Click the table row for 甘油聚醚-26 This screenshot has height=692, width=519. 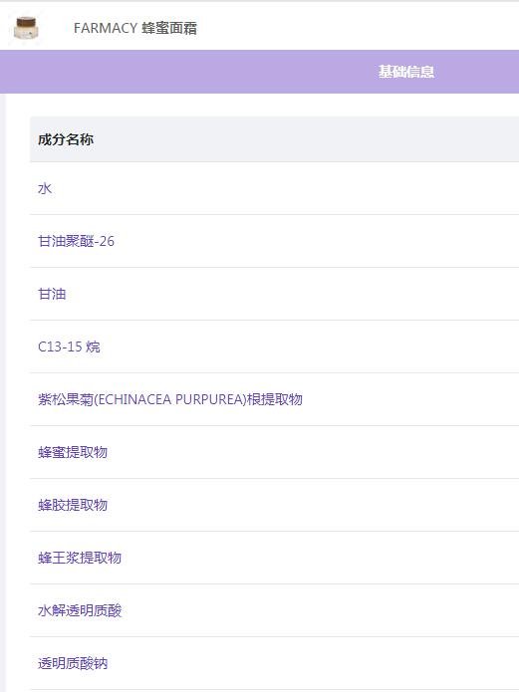(274, 241)
